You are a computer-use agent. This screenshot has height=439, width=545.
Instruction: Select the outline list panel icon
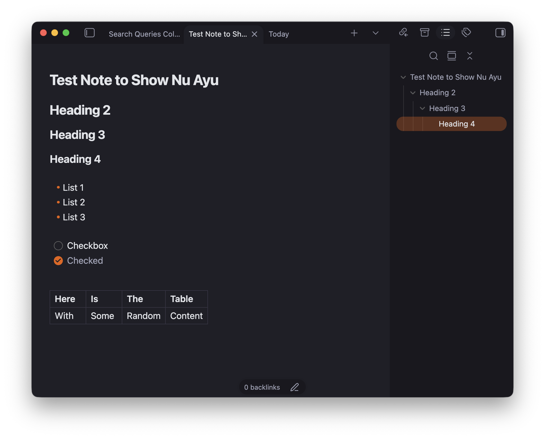446,33
